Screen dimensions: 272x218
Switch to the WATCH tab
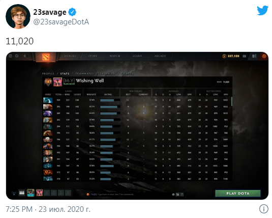tap(115, 56)
